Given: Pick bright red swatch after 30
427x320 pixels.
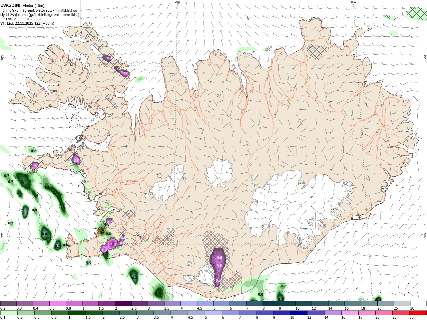Looking at the screenshot, I should pos(418,313).
